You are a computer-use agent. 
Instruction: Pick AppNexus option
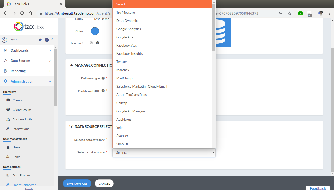(162, 119)
